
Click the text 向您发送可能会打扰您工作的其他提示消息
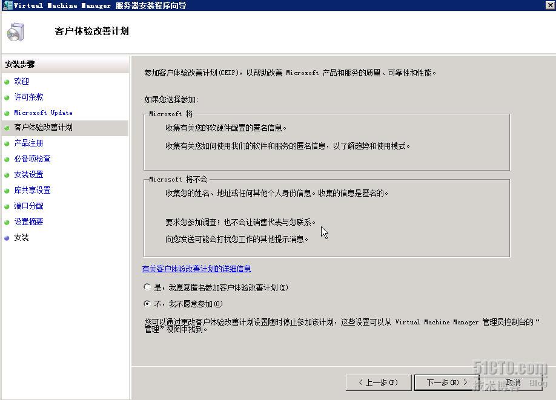coord(237,239)
